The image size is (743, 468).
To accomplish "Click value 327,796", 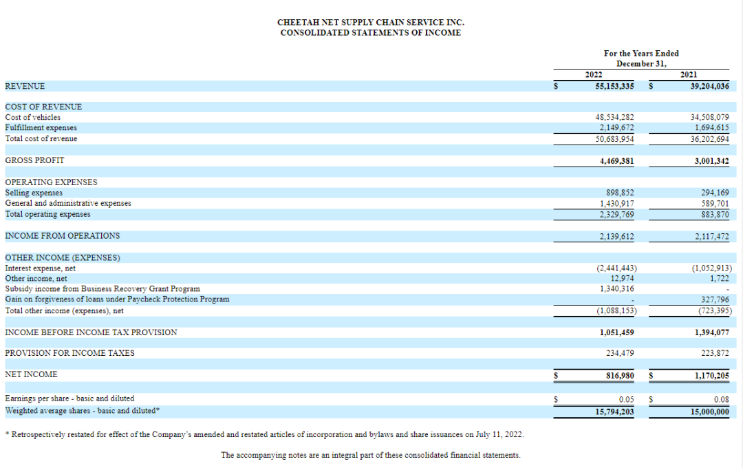I will pos(715,299).
